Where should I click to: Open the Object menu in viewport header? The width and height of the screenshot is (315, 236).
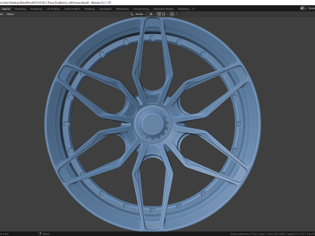click(x=10, y=14)
